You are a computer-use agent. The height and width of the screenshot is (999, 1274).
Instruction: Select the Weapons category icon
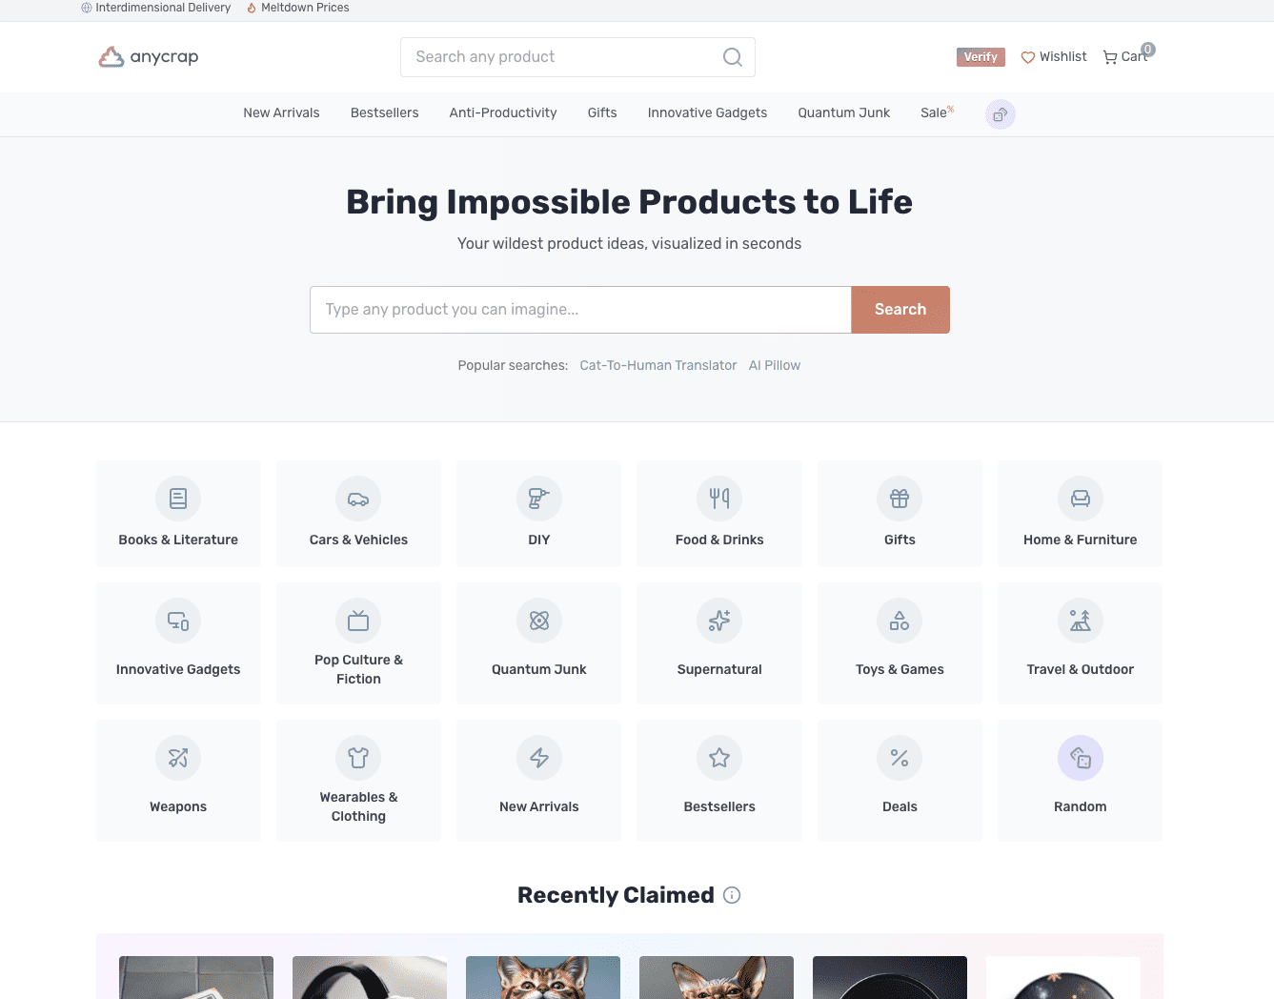178,758
